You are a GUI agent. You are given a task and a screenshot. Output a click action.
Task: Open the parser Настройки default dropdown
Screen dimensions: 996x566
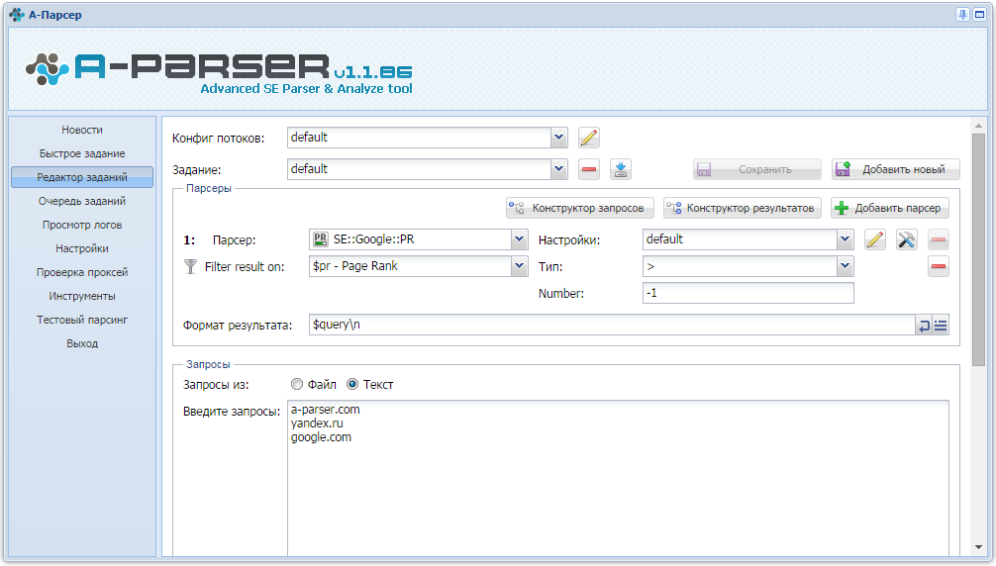tap(845, 239)
